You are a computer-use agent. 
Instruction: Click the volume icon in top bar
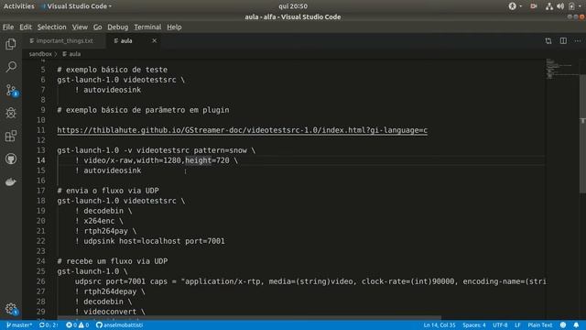pos(560,6)
